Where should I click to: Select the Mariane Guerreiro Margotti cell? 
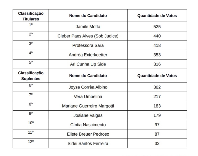88,106
